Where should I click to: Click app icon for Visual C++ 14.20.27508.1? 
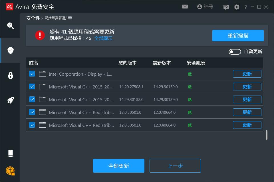click(x=43, y=86)
